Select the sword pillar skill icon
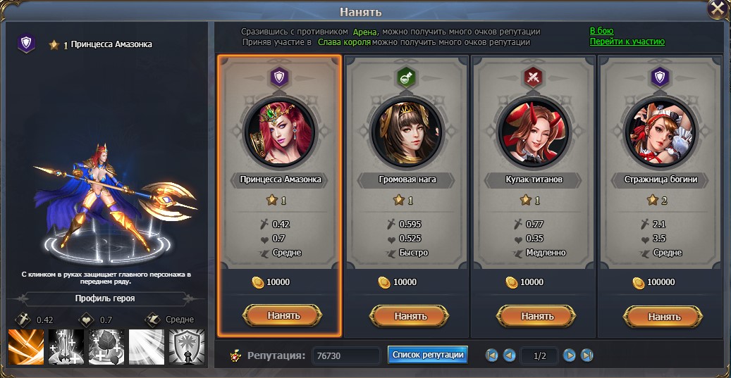This screenshot has width=731, height=378. (66, 347)
